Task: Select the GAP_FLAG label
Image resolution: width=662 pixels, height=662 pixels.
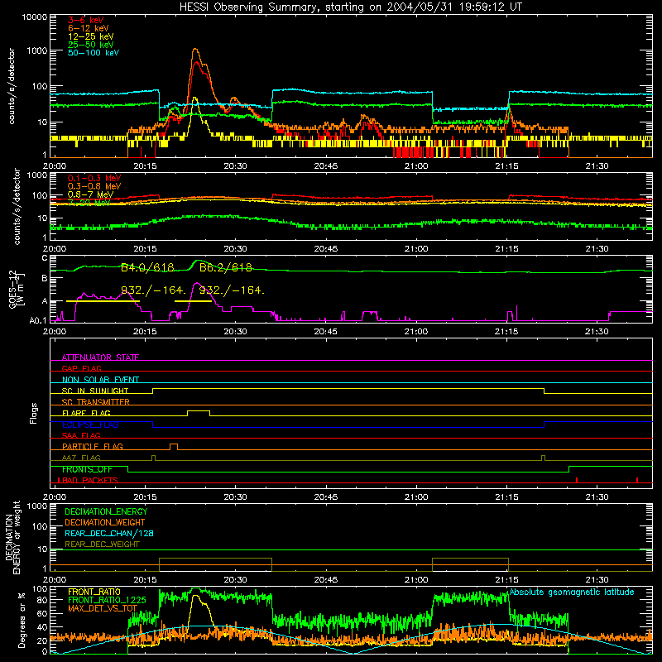Action: (81, 368)
